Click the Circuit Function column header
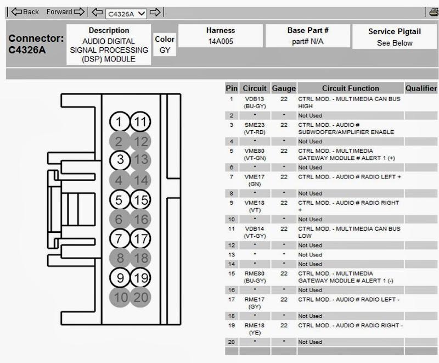Image resolution: width=439 pixels, height=363 pixels. pyautogui.click(x=350, y=88)
